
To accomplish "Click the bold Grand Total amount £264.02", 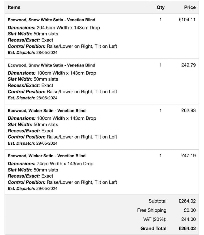I will (187, 228).
